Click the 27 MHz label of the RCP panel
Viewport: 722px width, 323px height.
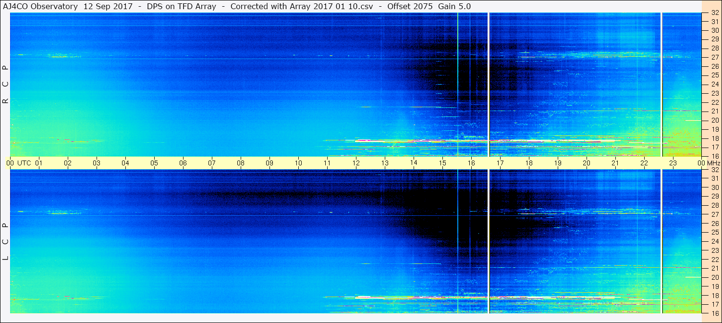click(715, 57)
